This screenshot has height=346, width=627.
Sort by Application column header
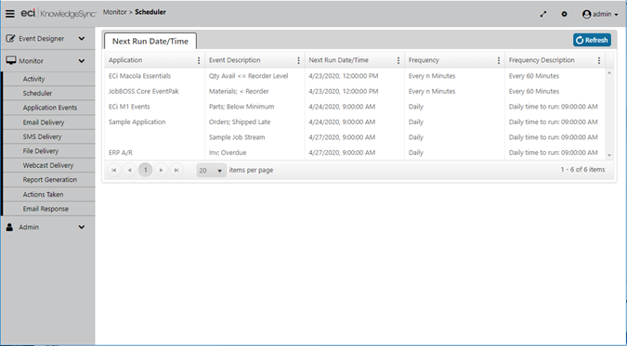pyautogui.click(x=125, y=60)
